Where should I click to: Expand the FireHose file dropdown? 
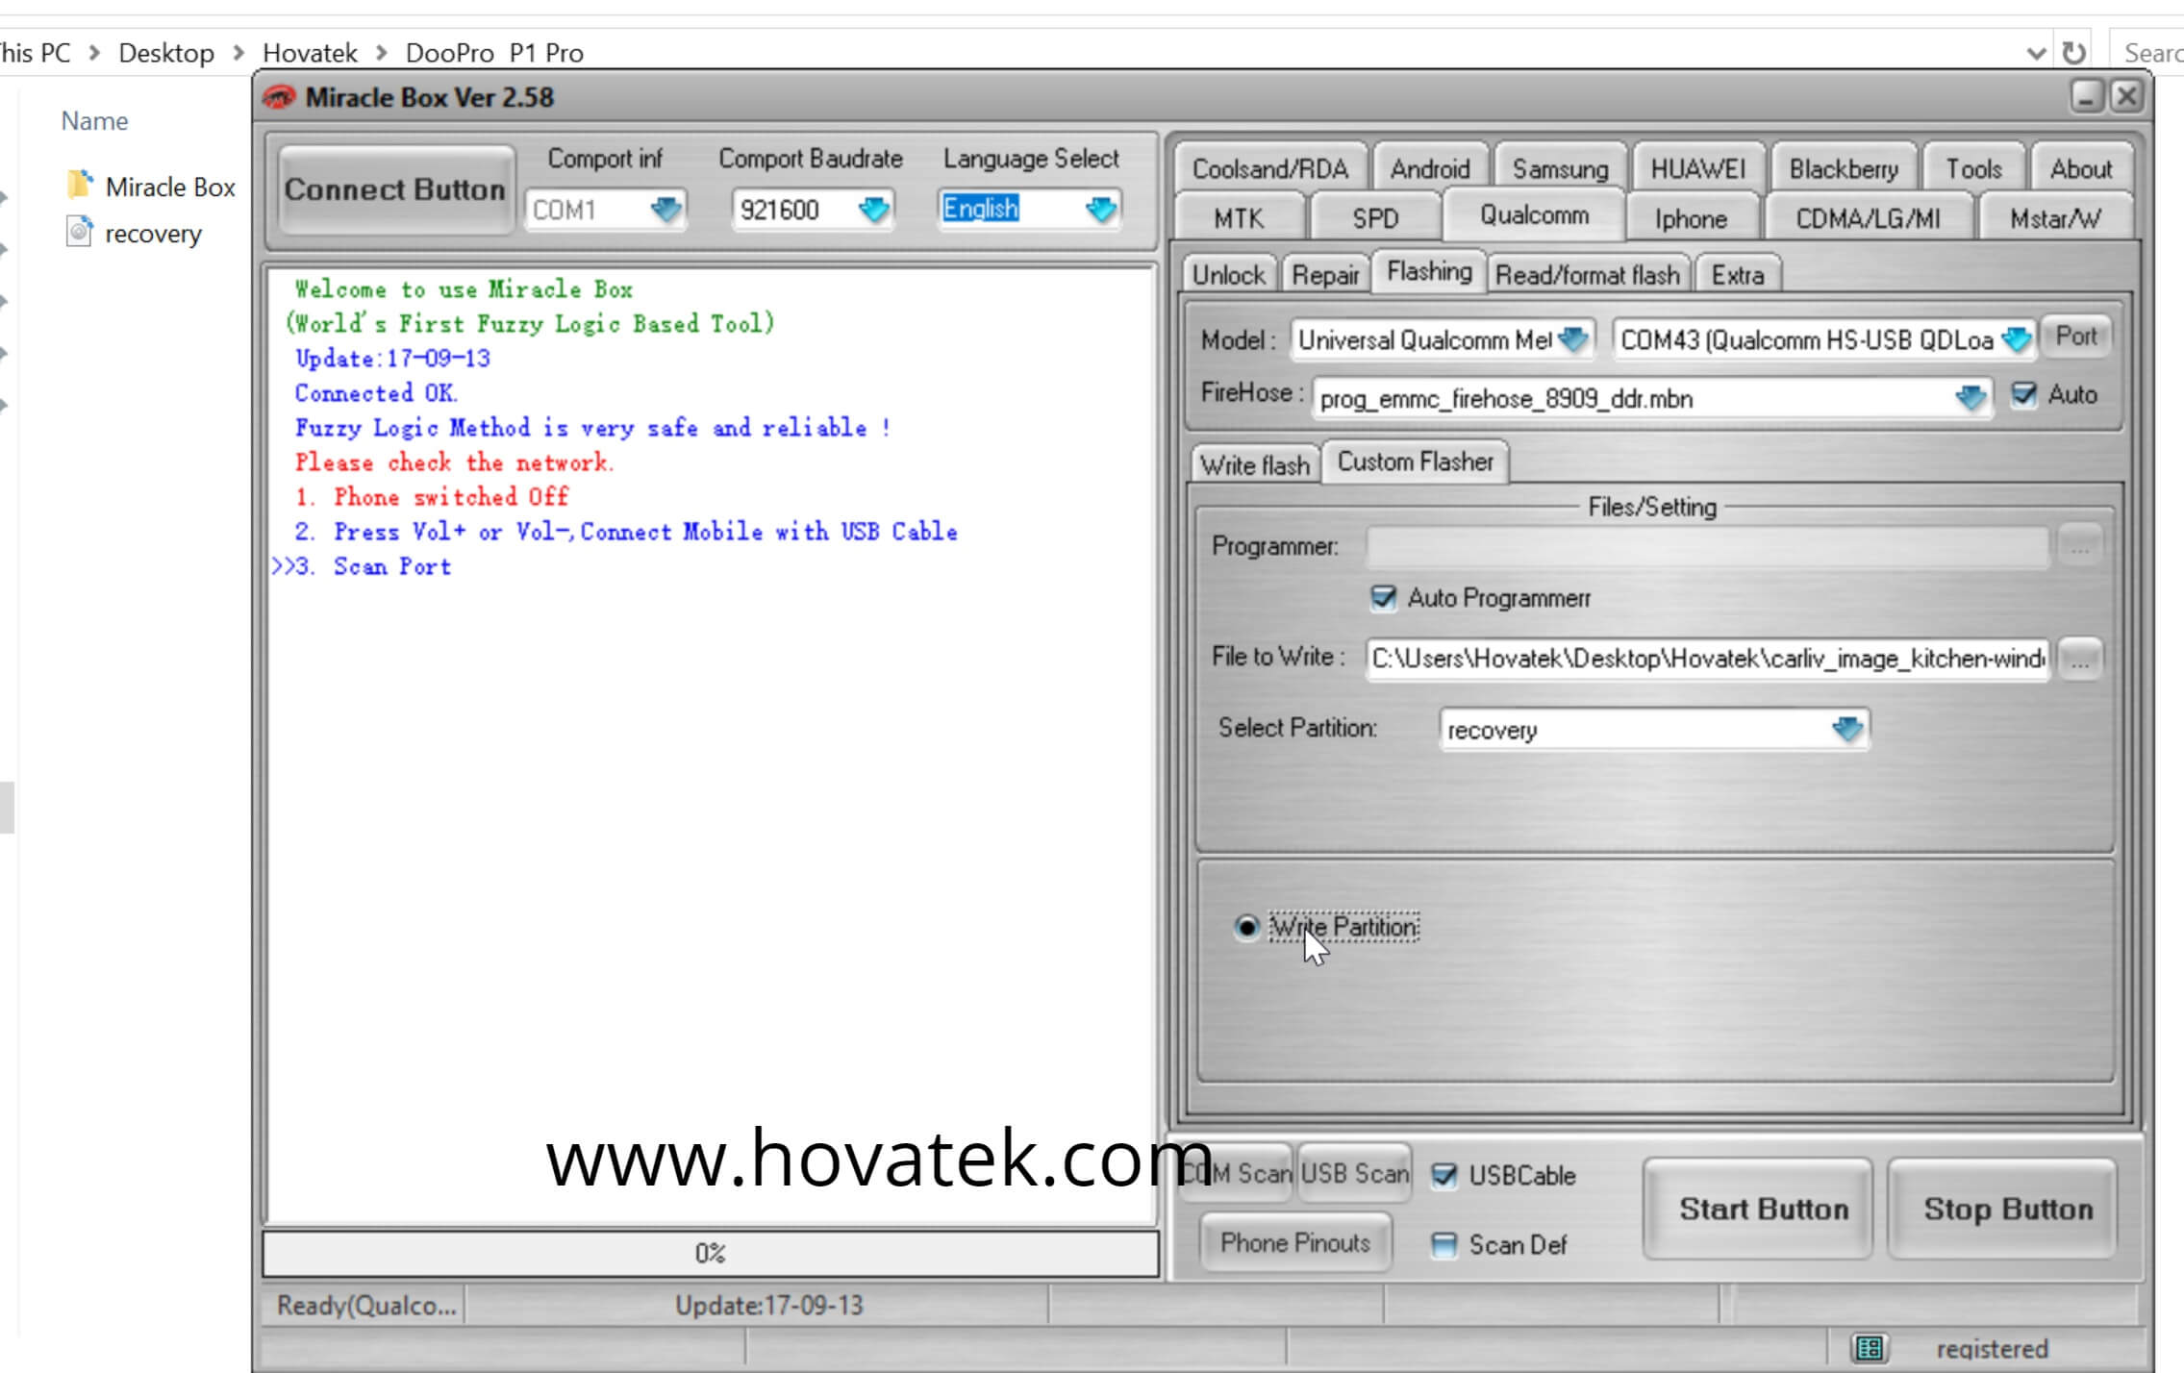click(1970, 397)
